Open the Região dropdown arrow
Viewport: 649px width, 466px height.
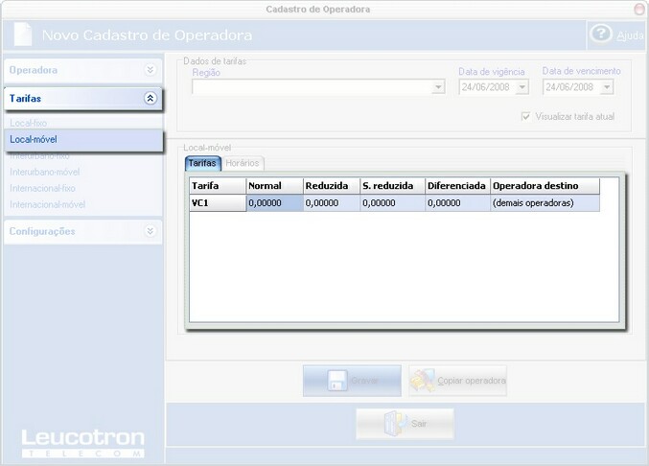coord(438,87)
